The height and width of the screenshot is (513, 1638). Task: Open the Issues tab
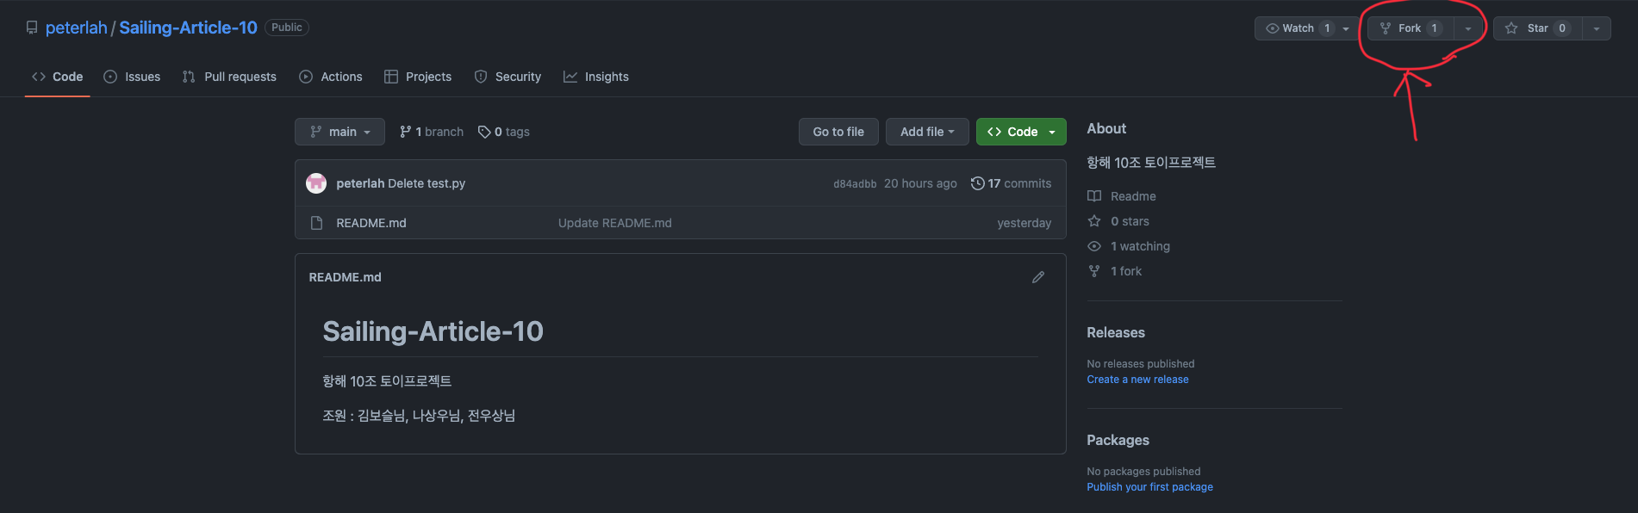pos(132,77)
